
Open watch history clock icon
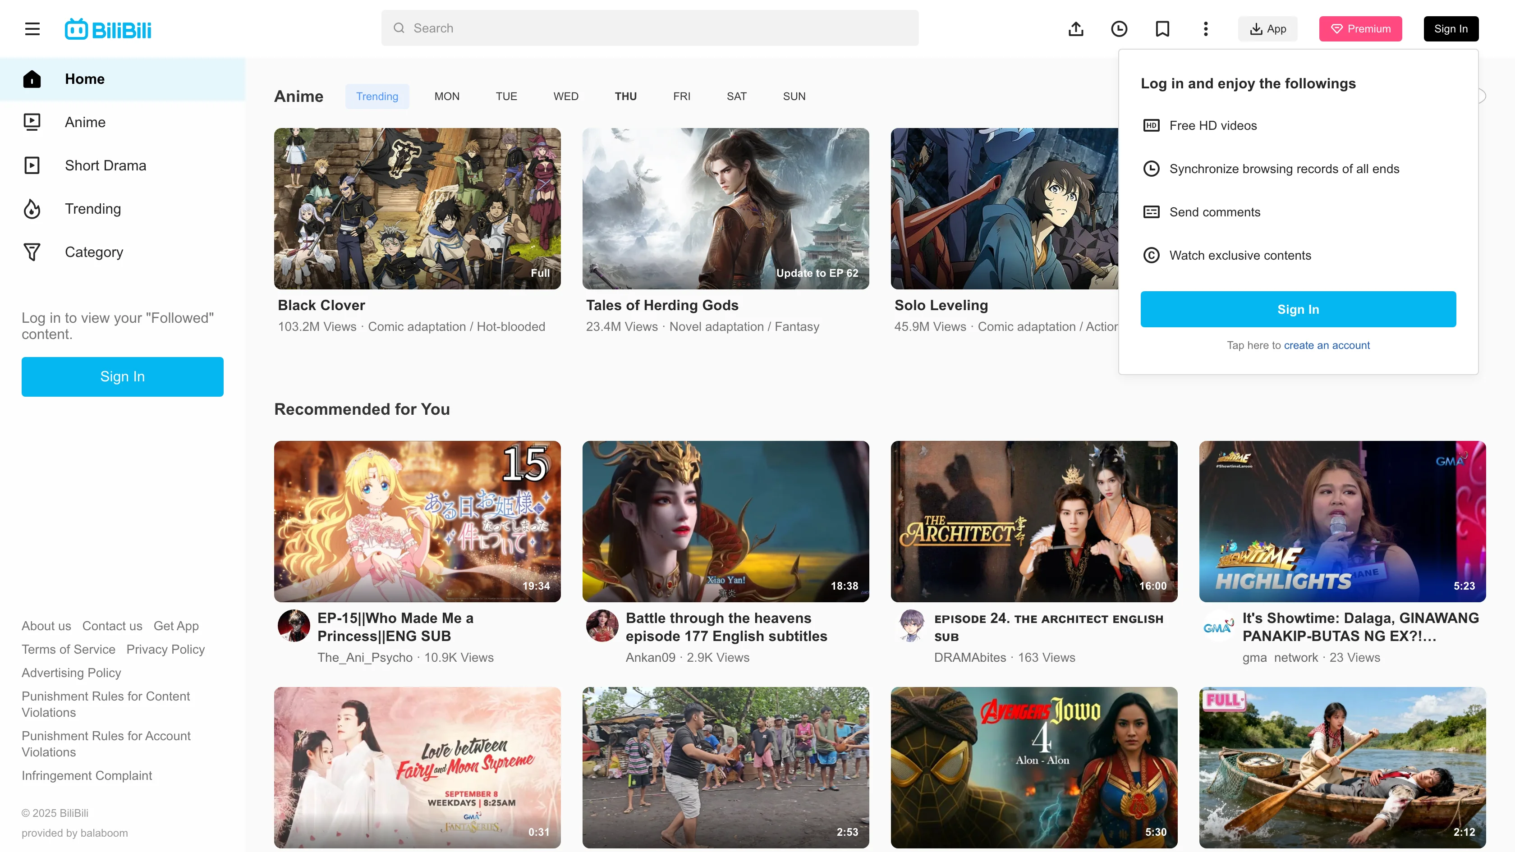1119,29
